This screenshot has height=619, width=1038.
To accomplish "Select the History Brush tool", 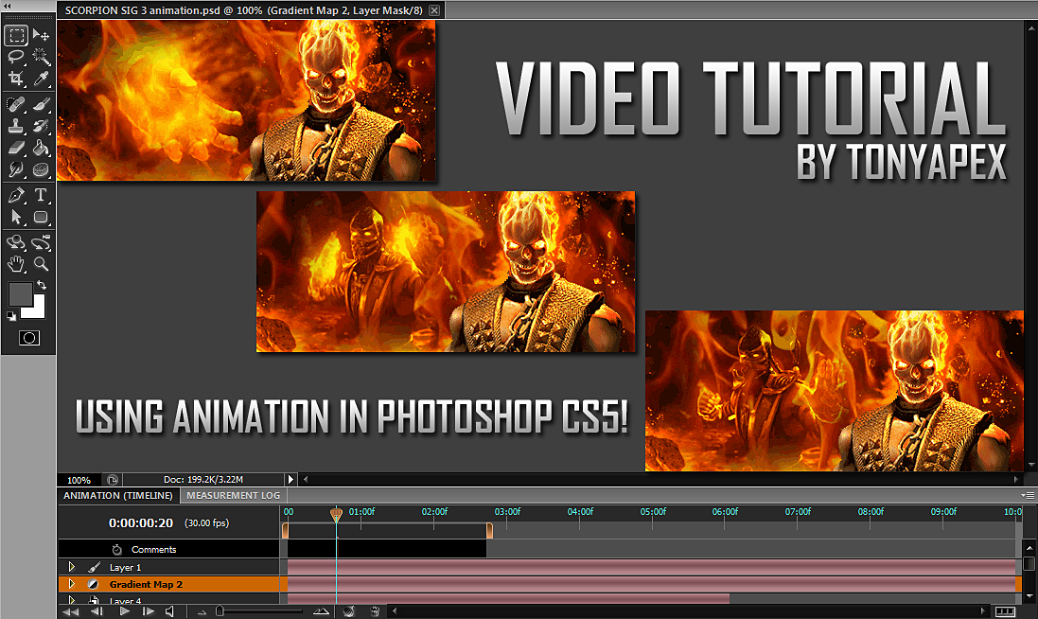I will click(x=41, y=126).
